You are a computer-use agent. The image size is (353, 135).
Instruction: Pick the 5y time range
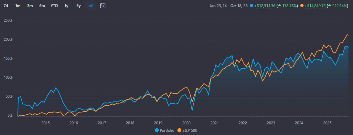click(79, 5)
